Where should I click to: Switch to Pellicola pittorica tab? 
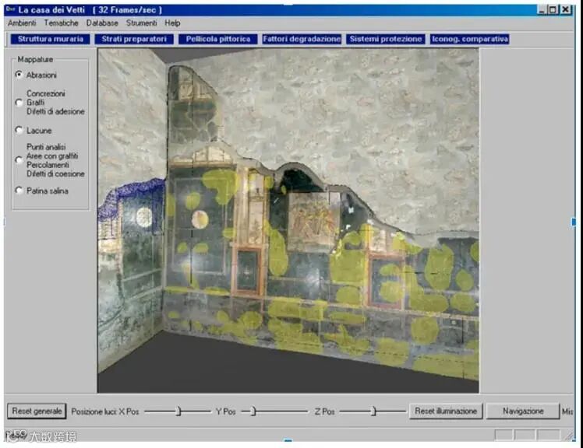pos(218,39)
